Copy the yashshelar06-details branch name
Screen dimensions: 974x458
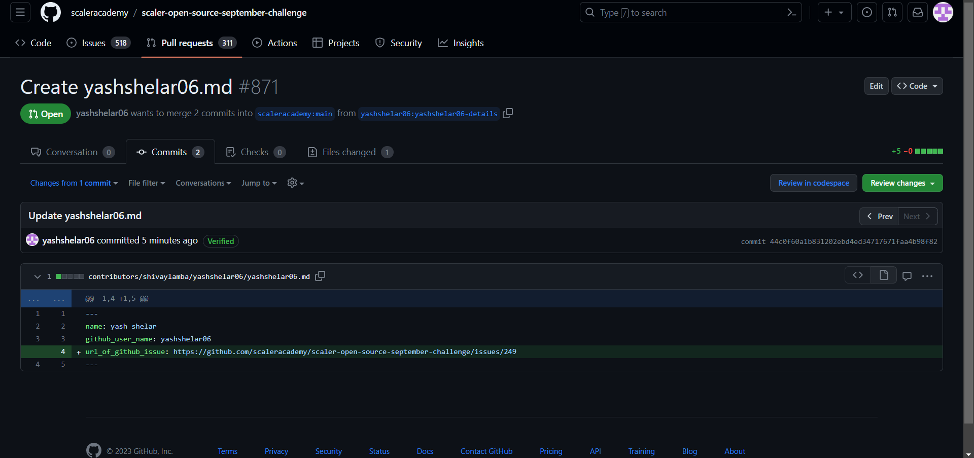coord(507,113)
